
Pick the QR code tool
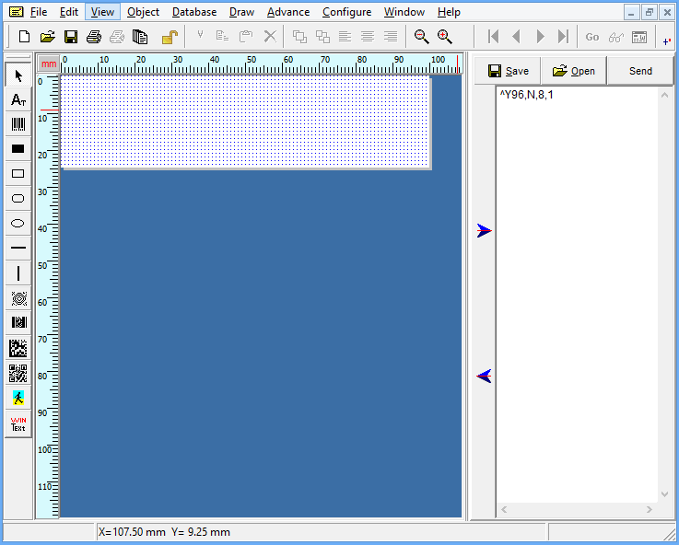18,373
